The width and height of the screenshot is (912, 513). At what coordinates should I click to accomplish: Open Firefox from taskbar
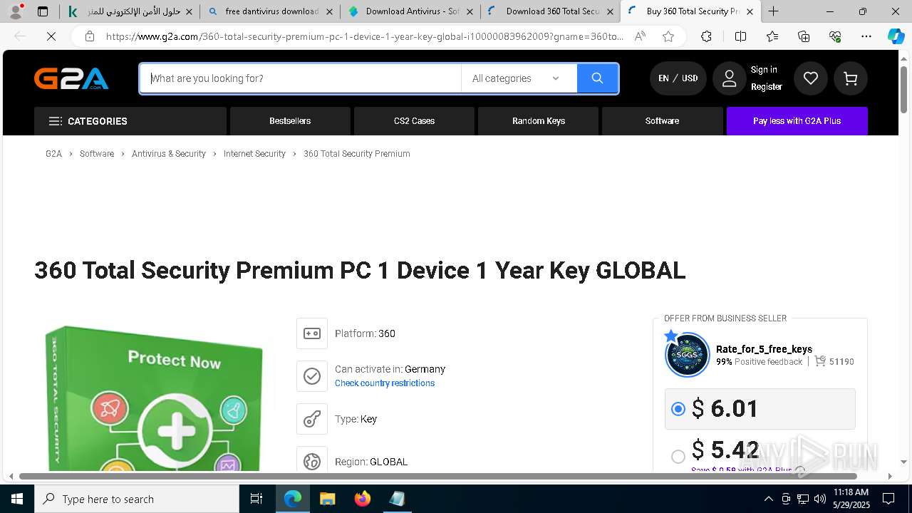point(363,499)
